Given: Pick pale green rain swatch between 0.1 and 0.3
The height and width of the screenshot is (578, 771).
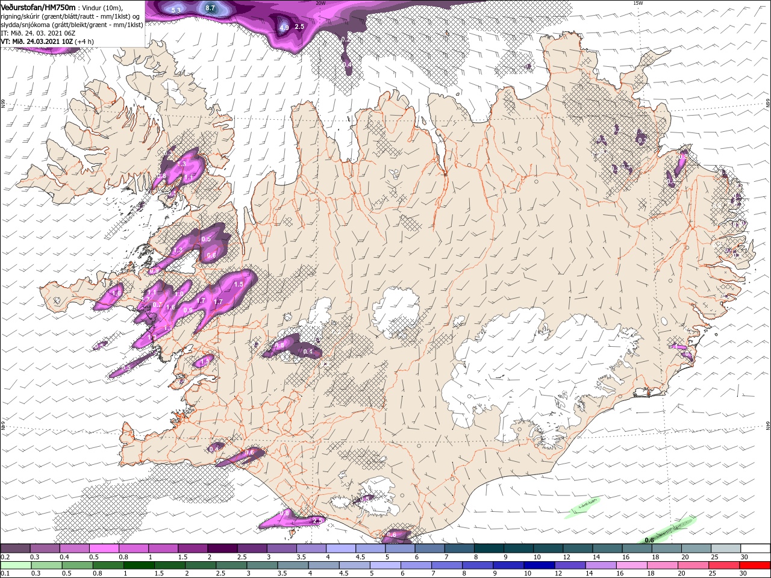Looking at the screenshot, I should [14, 565].
